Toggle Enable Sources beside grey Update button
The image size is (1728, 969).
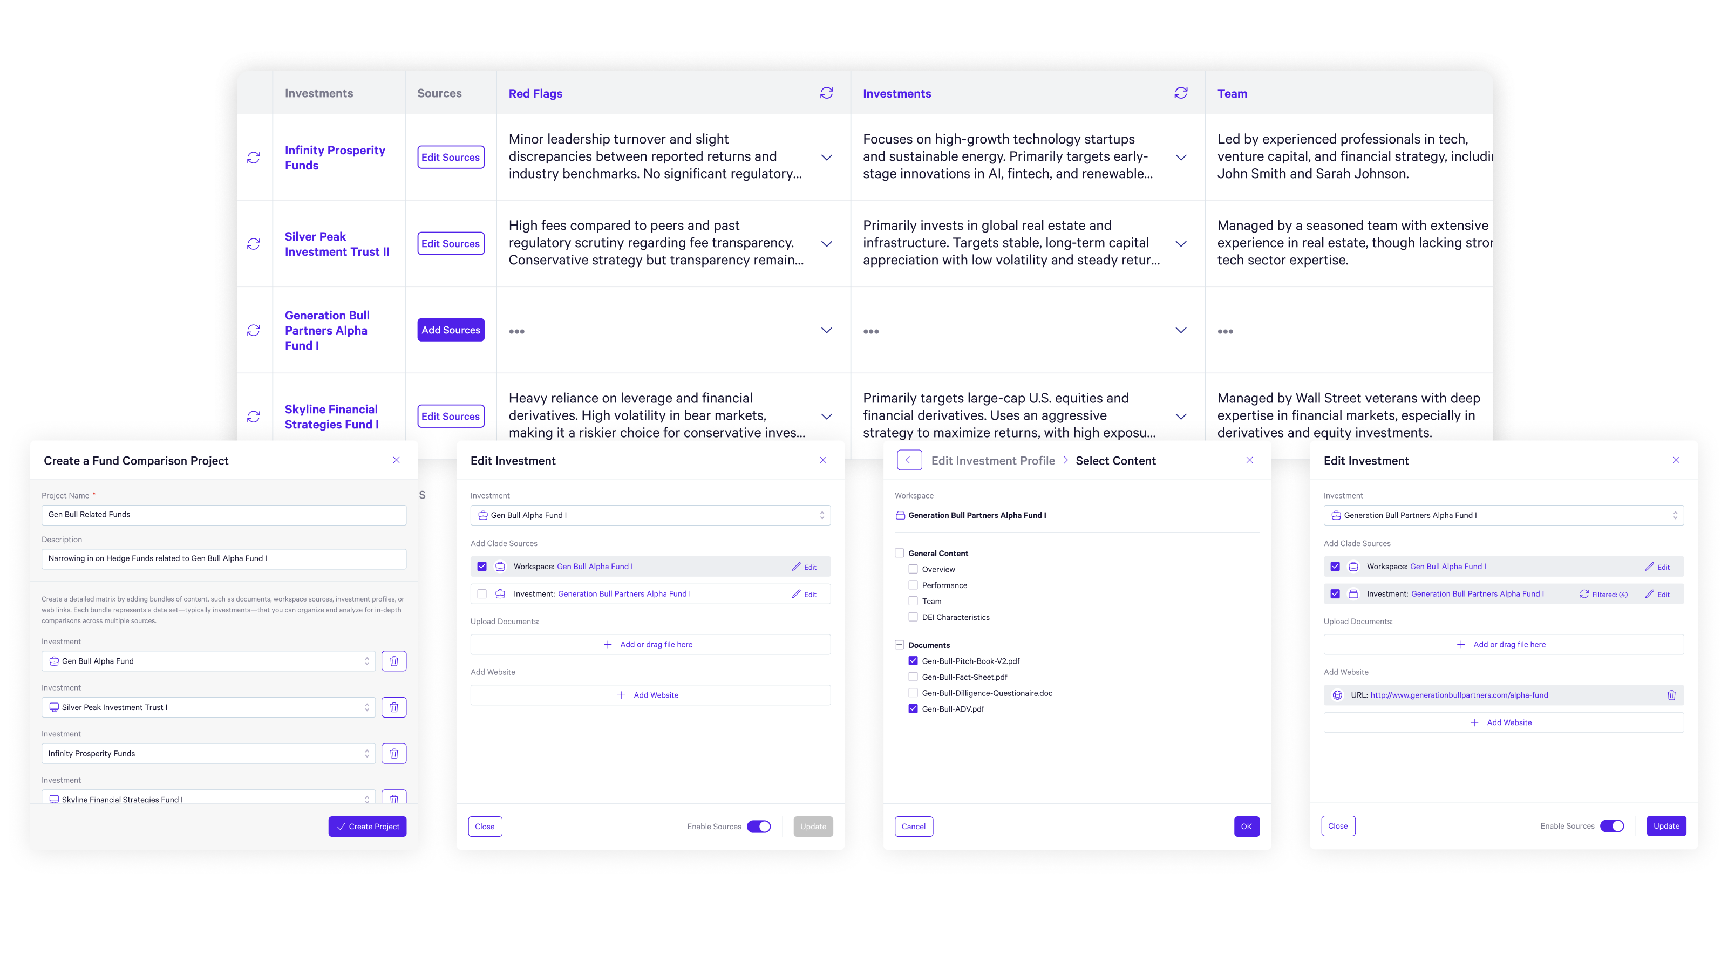759,827
